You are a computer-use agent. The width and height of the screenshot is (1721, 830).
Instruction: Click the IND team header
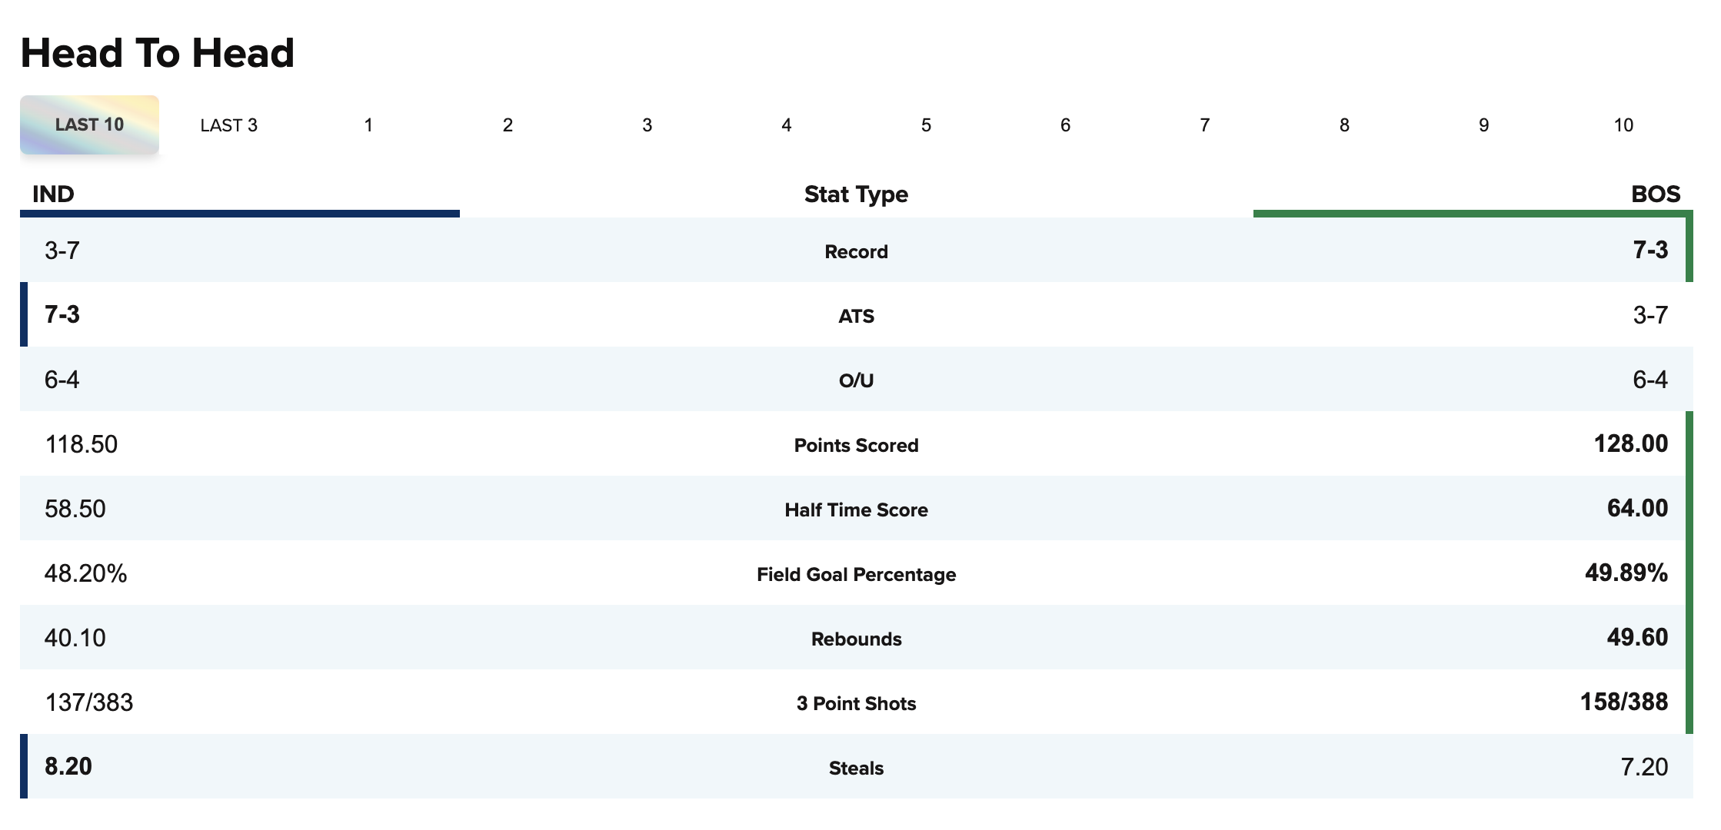tap(53, 194)
